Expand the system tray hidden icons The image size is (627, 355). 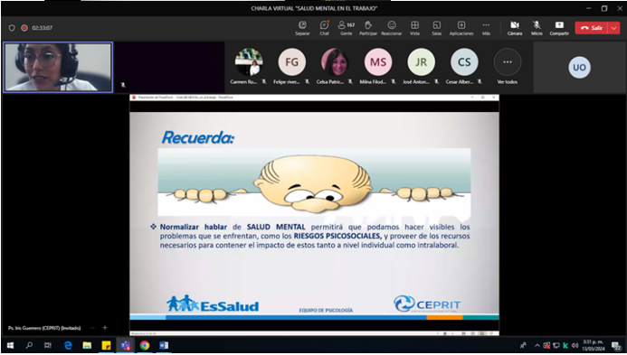pos(537,346)
